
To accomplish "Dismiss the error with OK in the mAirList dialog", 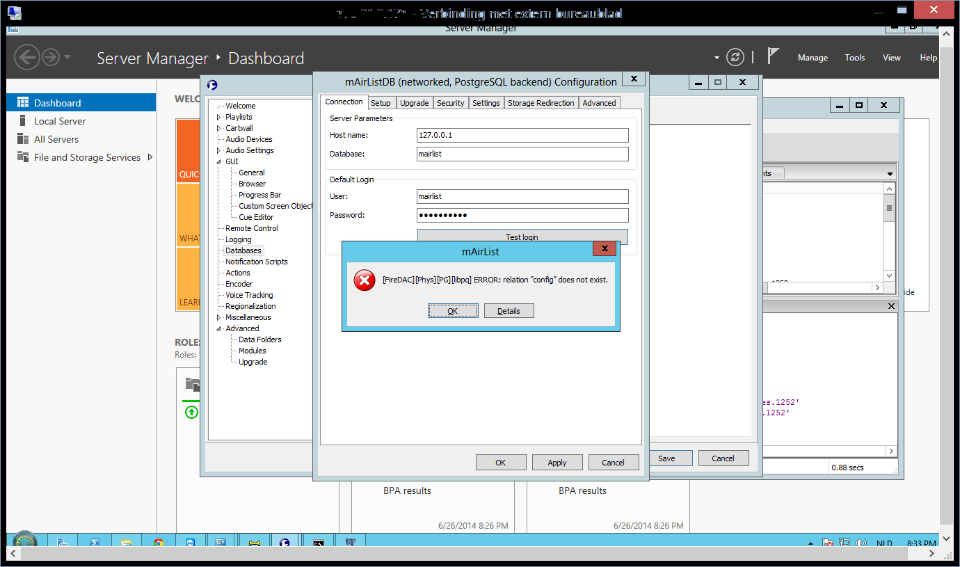I will 453,310.
